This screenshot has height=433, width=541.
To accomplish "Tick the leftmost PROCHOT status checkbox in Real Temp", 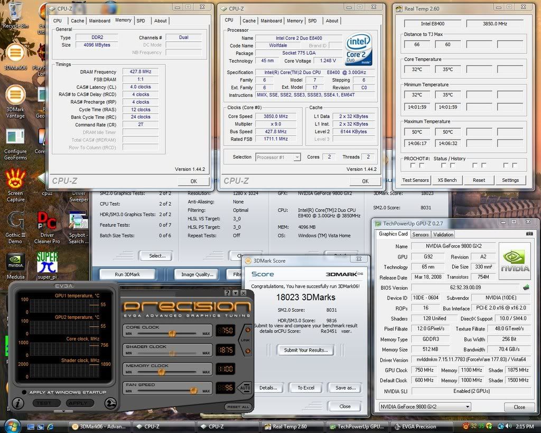I will (413, 165).
